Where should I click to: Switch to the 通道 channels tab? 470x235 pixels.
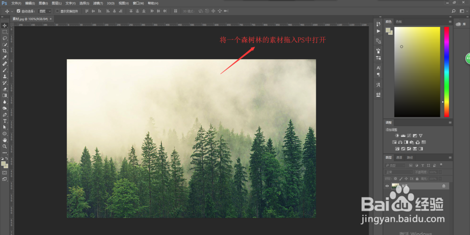pyautogui.click(x=399, y=157)
